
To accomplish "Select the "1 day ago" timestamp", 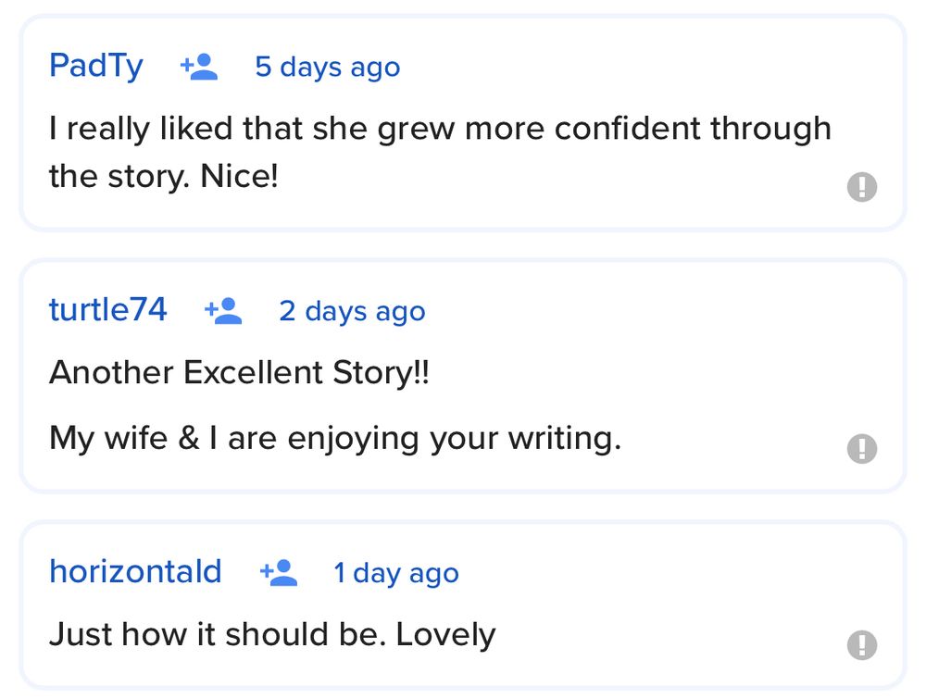I will tap(396, 573).
